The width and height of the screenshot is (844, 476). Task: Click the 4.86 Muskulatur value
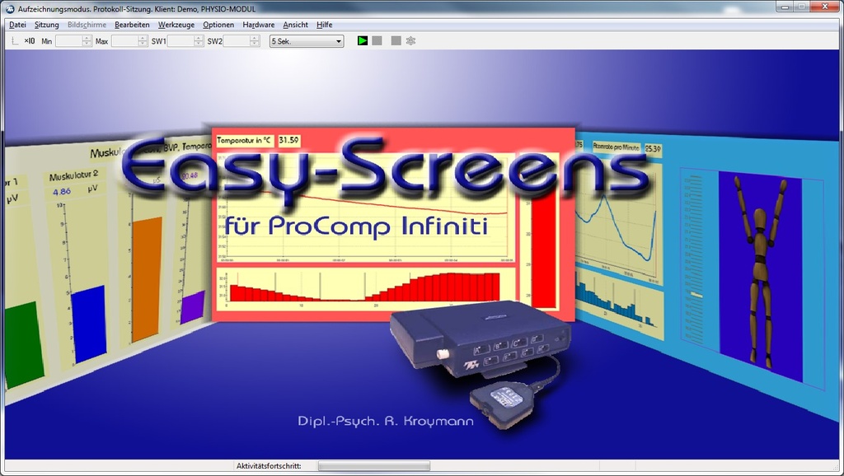pyautogui.click(x=62, y=192)
